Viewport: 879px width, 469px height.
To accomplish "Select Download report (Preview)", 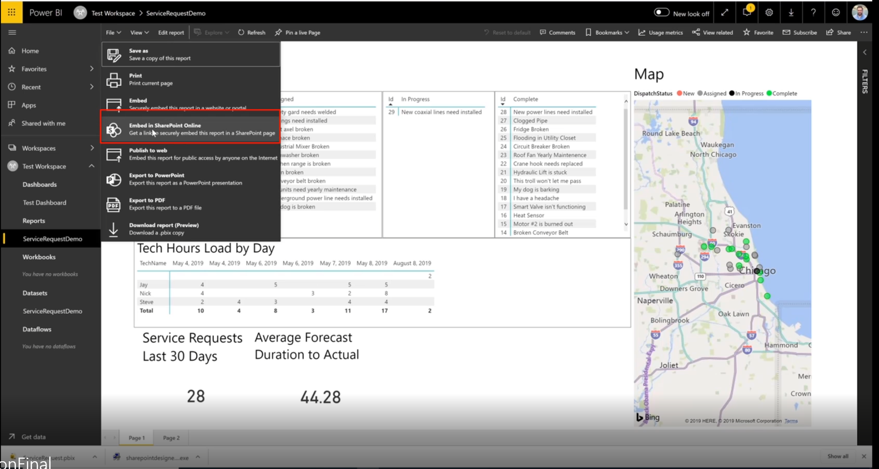I will [x=191, y=229].
